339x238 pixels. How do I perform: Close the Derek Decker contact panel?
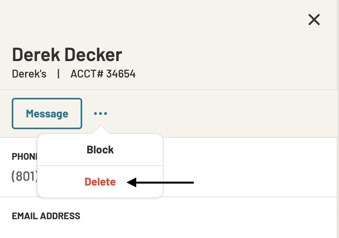pyautogui.click(x=314, y=20)
